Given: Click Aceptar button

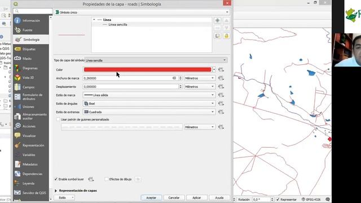Looking at the screenshot, I should [x=151, y=197].
